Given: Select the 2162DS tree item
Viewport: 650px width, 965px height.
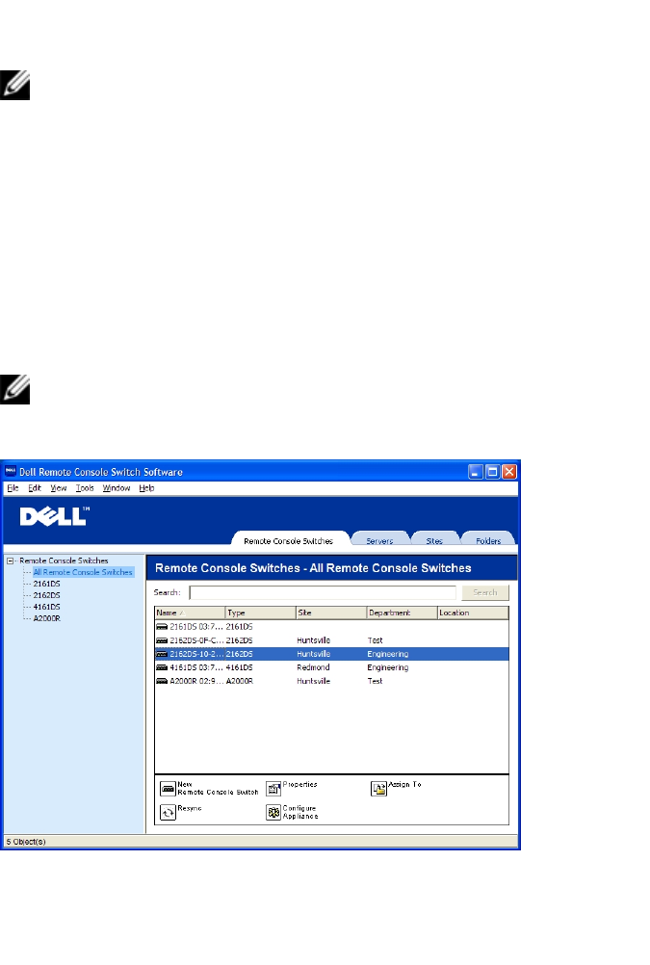Looking at the screenshot, I should tap(47, 595).
